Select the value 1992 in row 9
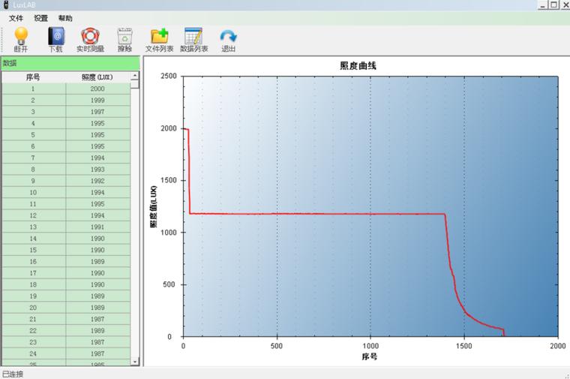570x379 pixels. coord(97,181)
